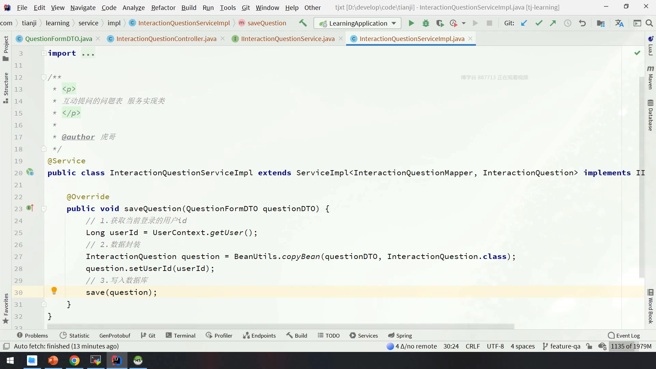Click the yellow intention bulb icon
This screenshot has width=656, height=369.
54,291
